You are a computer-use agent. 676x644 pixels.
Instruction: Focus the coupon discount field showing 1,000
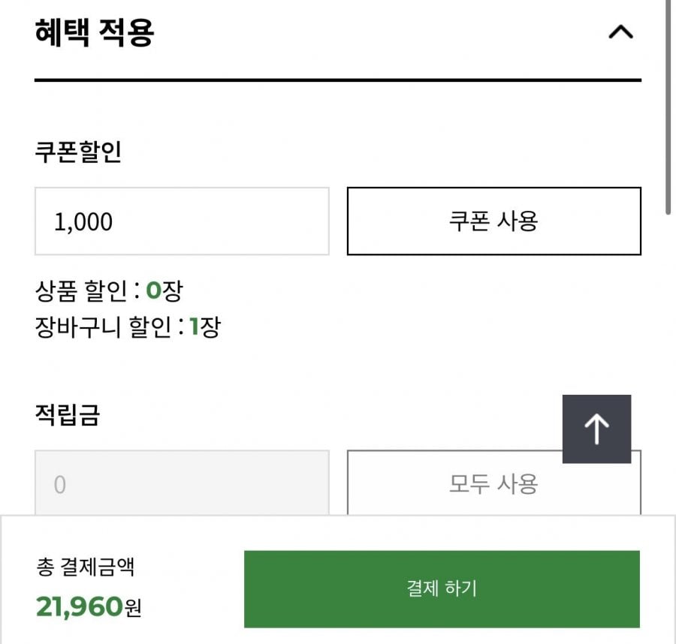pyautogui.click(x=182, y=221)
